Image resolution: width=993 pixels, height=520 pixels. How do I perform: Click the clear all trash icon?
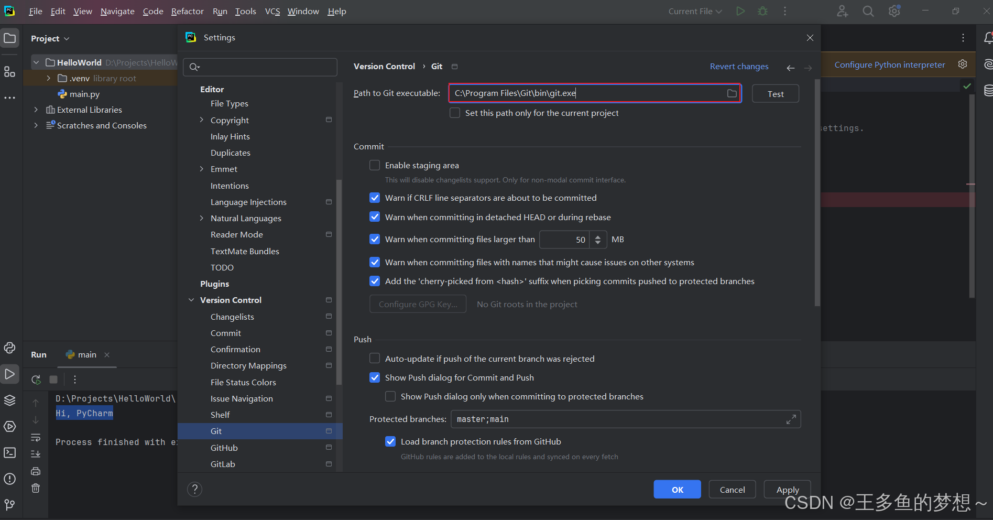[36, 488]
